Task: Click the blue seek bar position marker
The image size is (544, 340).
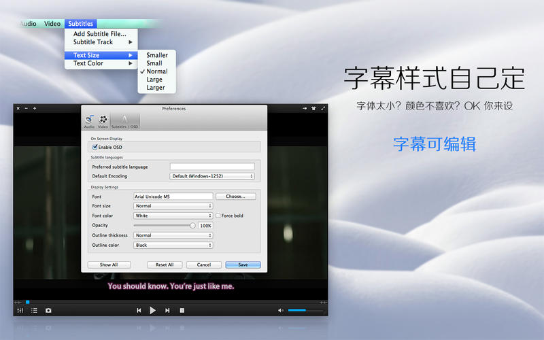Action: [27, 302]
